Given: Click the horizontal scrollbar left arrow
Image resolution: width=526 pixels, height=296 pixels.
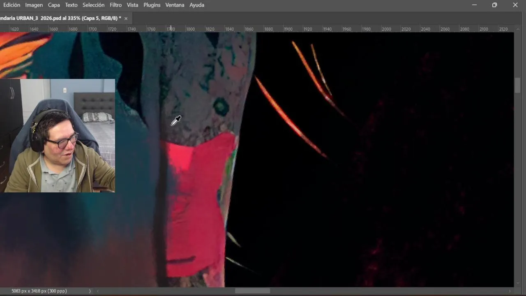Looking at the screenshot, I should pyautogui.click(x=98, y=291).
